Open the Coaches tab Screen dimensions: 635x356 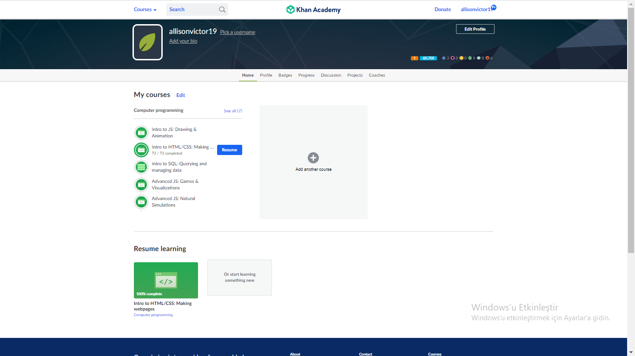click(x=377, y=75)
